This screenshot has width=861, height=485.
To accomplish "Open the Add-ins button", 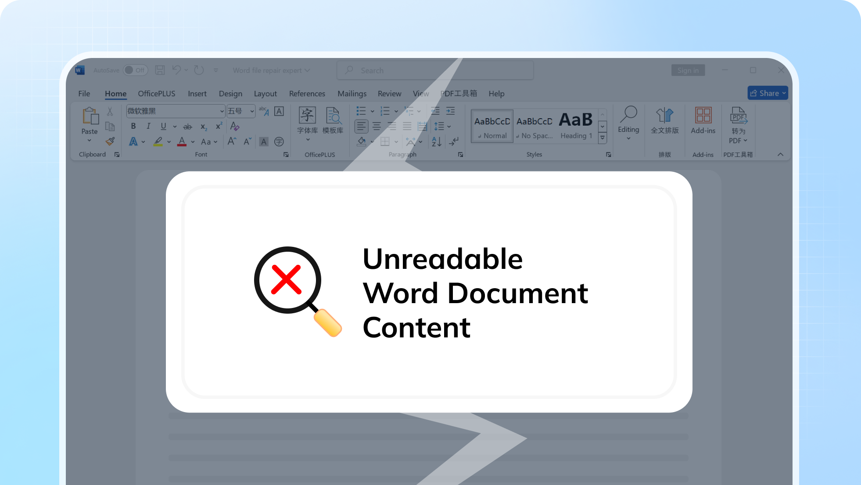I will pos(703,121).
